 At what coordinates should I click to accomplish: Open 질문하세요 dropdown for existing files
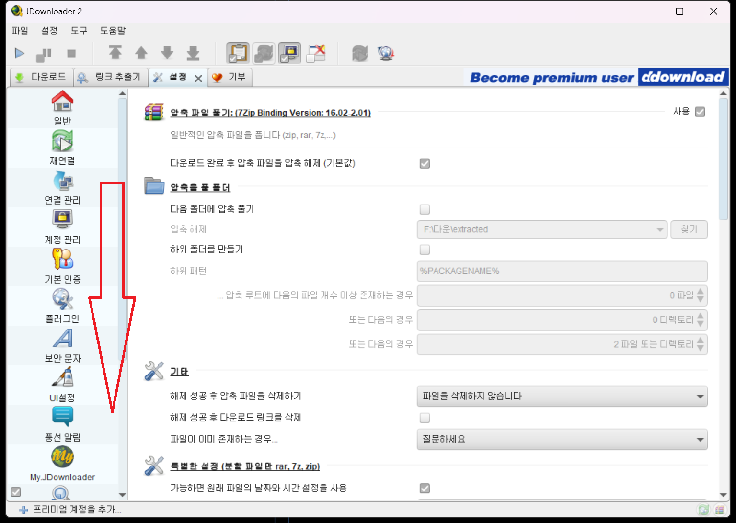pyautogui.click(x=562, y=439)
